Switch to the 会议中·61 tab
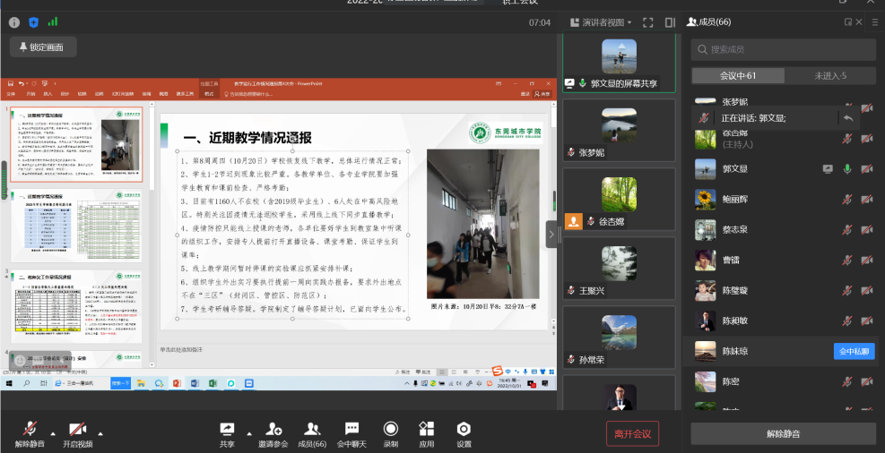This screenshot has width=885, height=453. pyautogui.click(x=738, y=75)
